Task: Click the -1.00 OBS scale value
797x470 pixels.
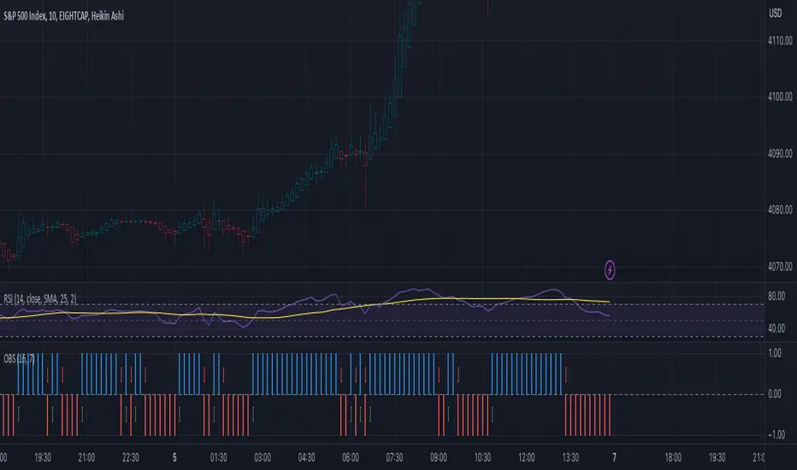Action: [x=776, y=435]
